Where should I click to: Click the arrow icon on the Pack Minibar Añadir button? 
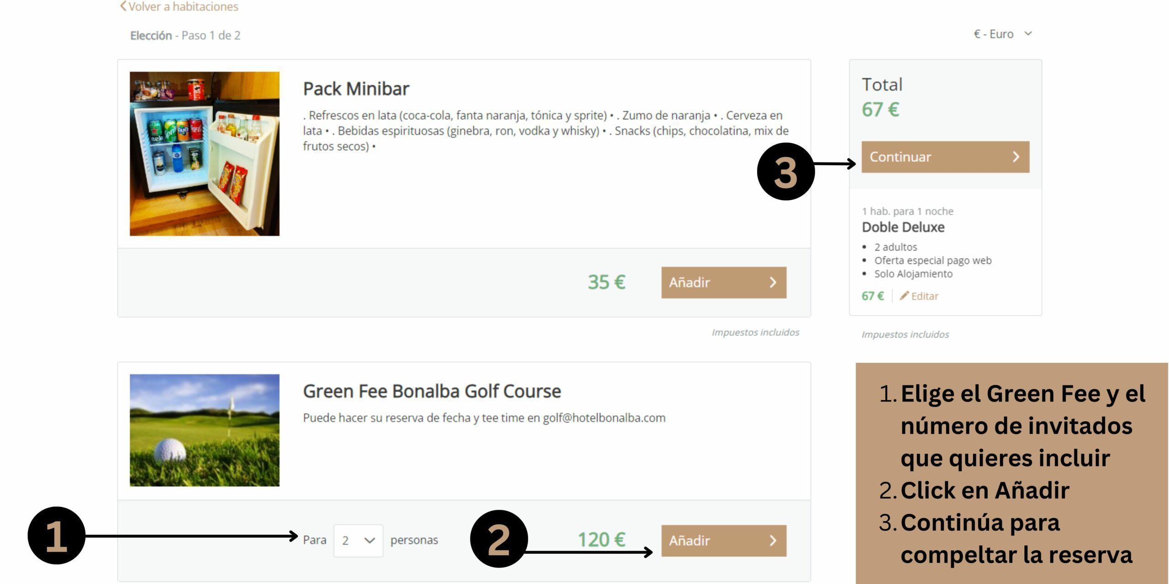coord(773,282)
